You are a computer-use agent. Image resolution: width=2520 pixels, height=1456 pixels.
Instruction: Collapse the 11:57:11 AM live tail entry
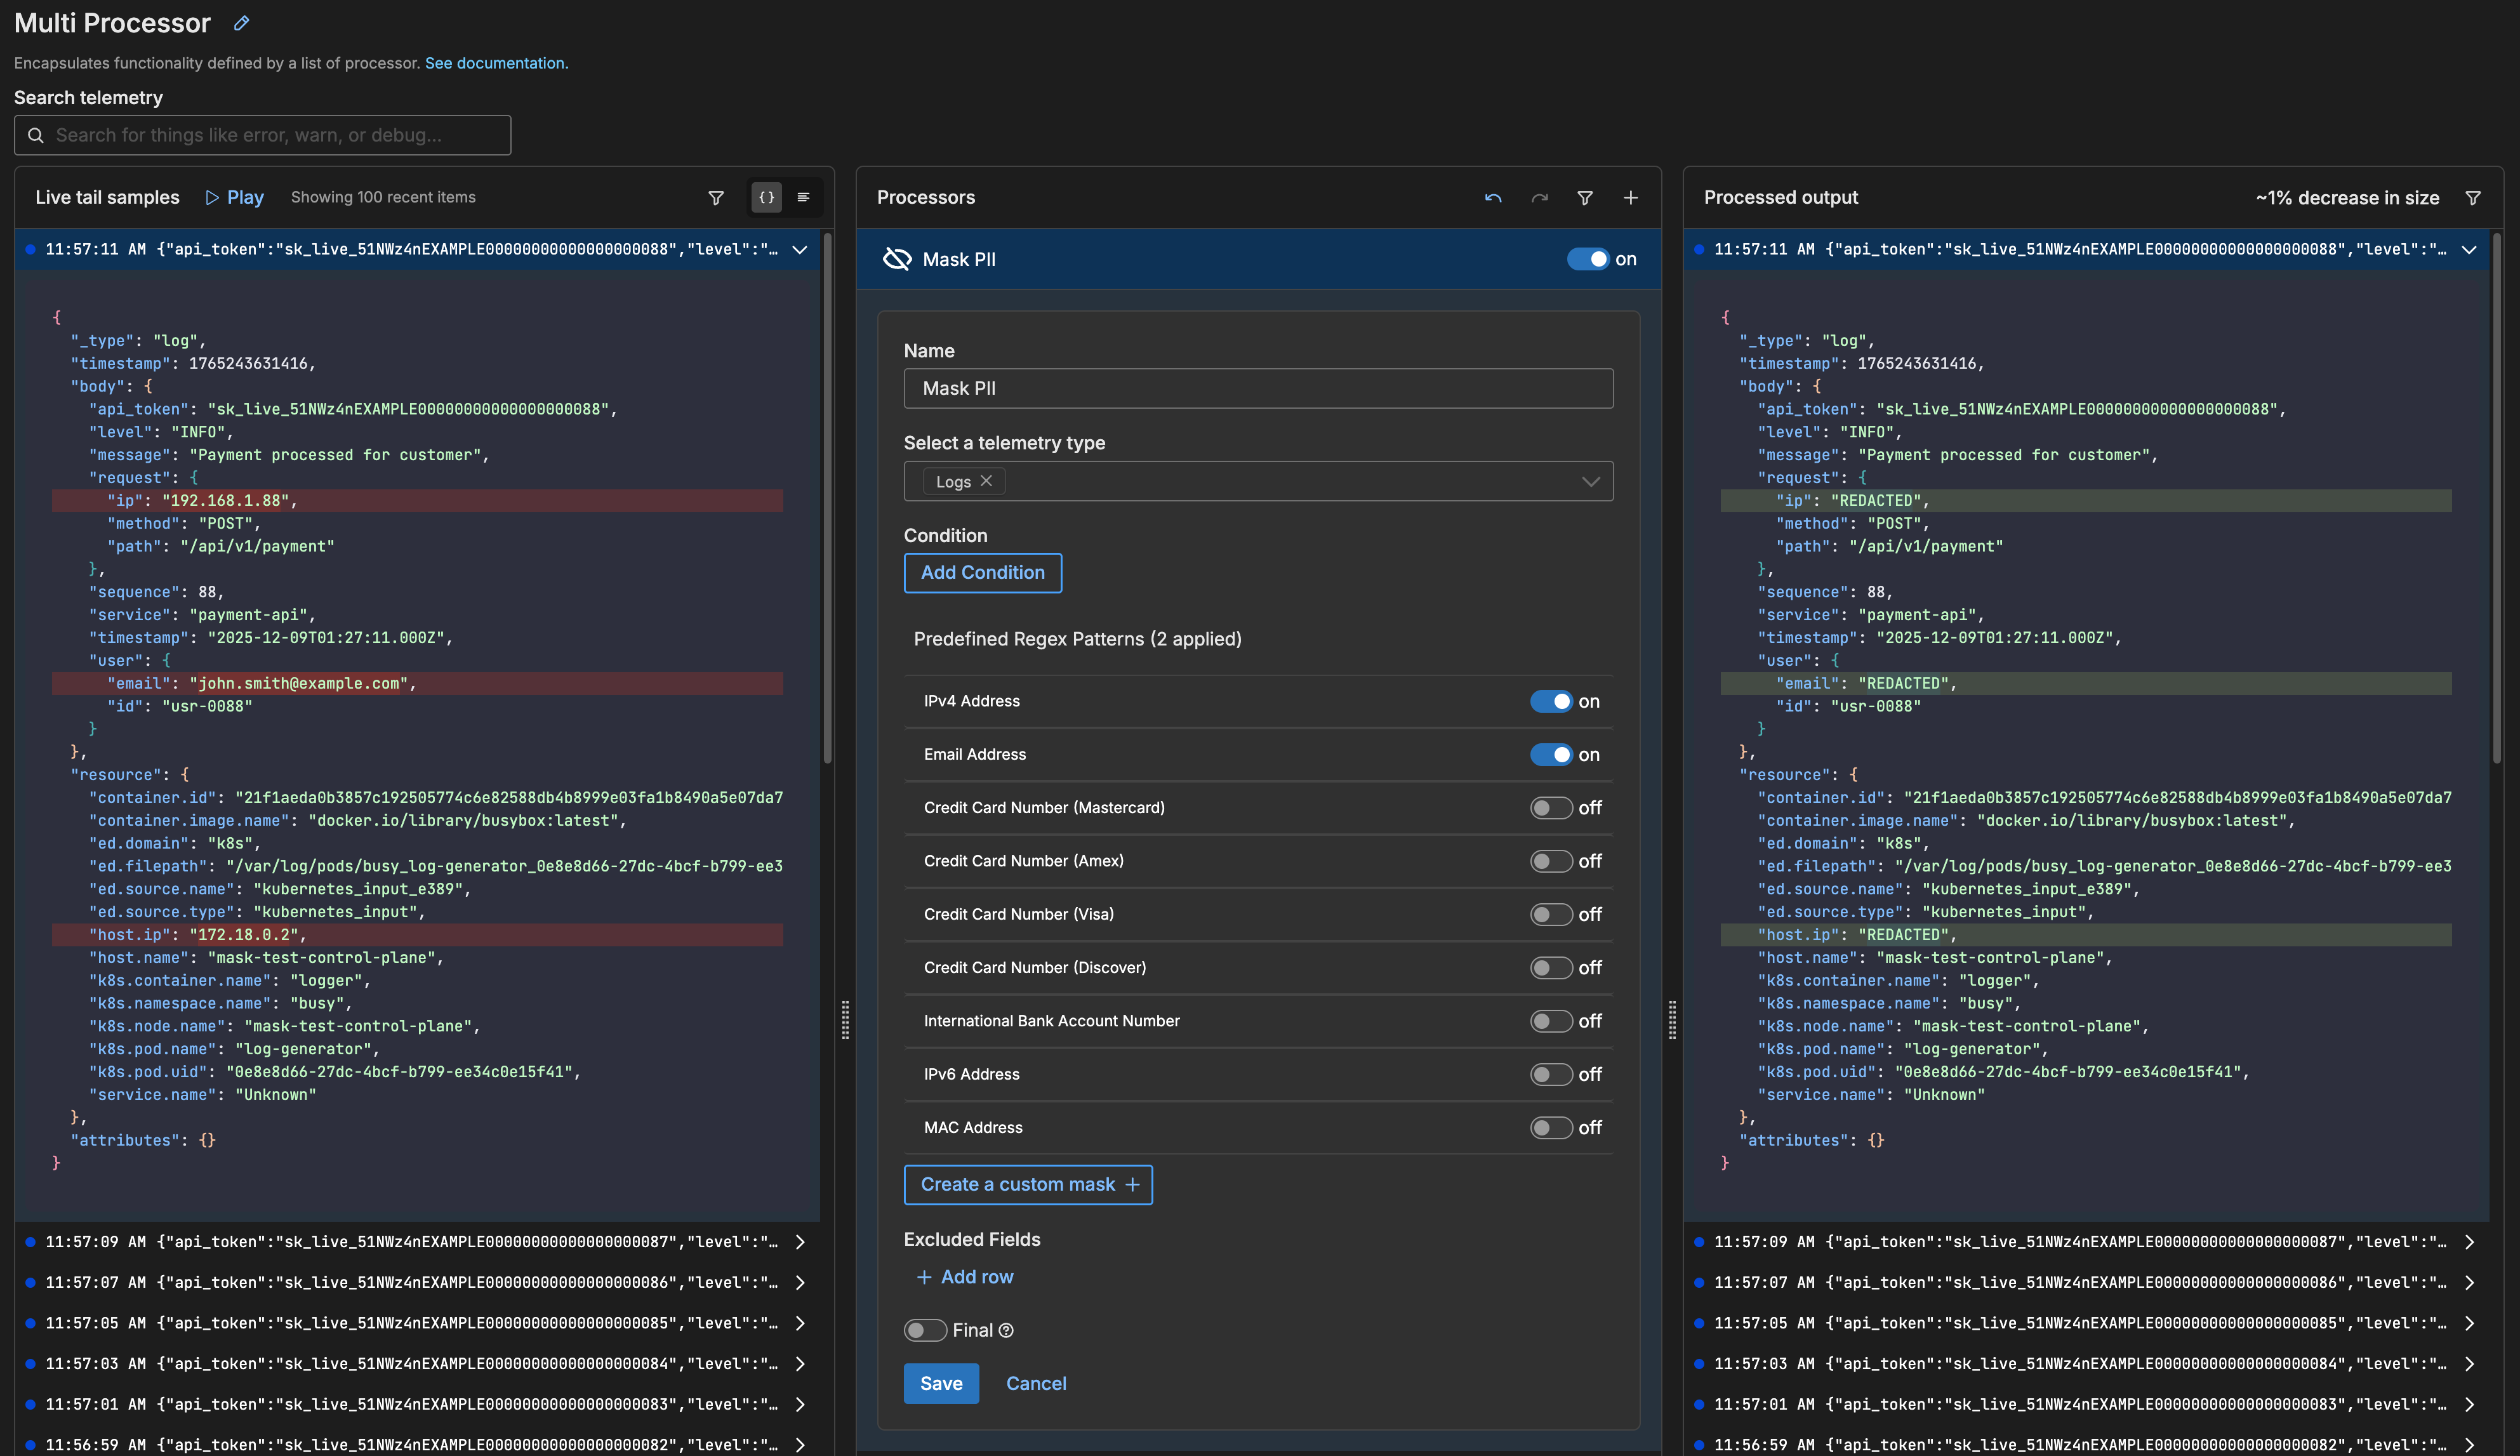[x=800, y=250]
